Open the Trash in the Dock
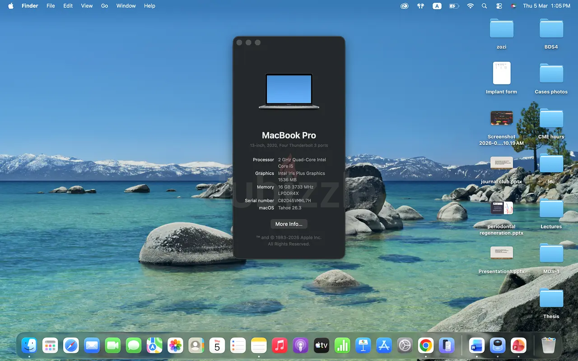The width and height of the screenshot is (578, 361). [548, 346]
